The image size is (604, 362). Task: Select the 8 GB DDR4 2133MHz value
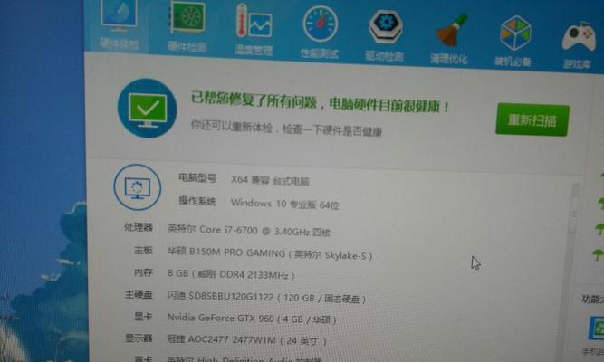click(231, 274)
